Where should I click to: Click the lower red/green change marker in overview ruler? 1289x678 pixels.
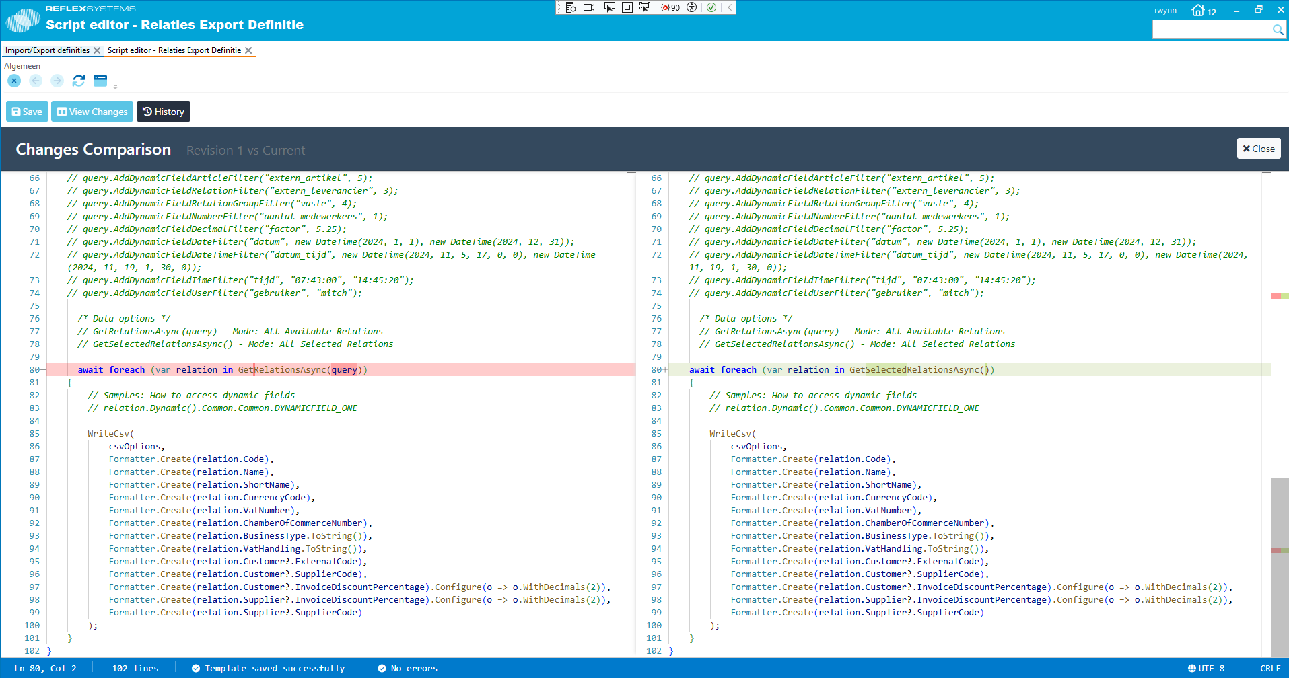pyautogui.click(x=1280, y=550)
